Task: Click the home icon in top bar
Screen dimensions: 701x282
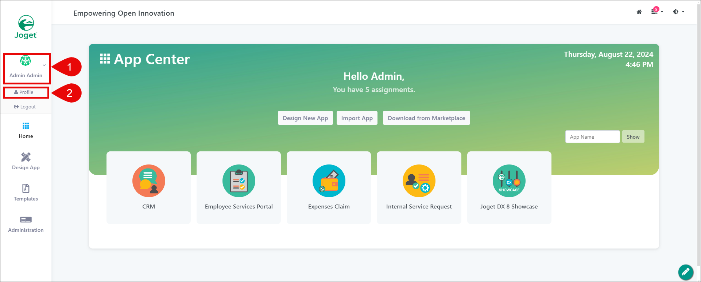Action: (639, 12)
